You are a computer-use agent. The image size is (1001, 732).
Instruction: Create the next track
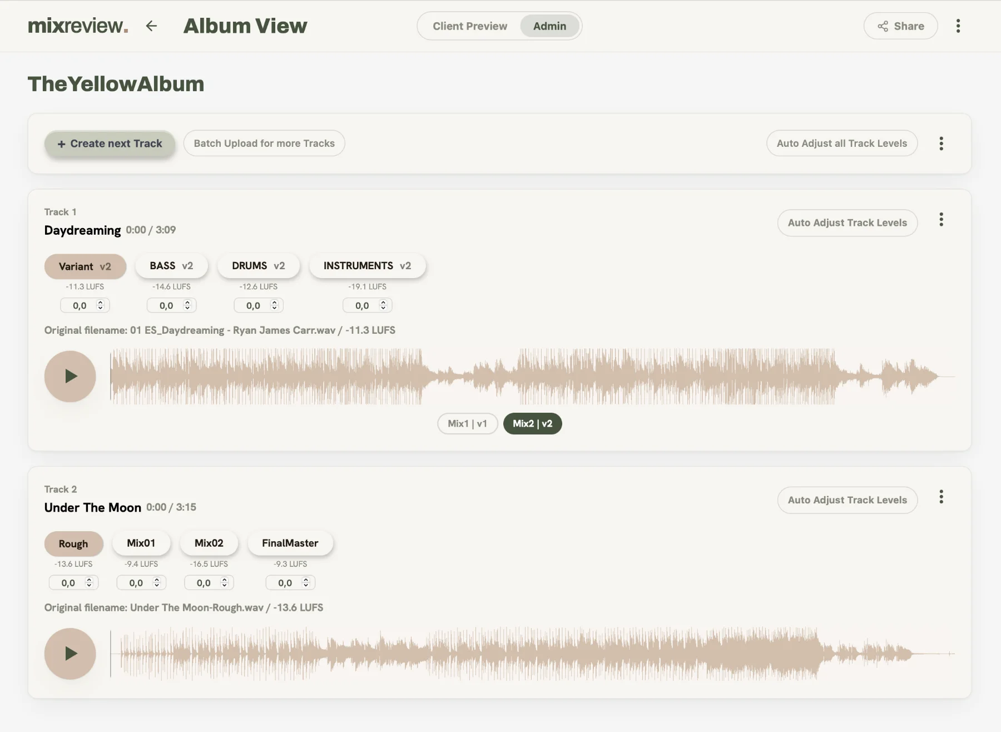(110, 144)
